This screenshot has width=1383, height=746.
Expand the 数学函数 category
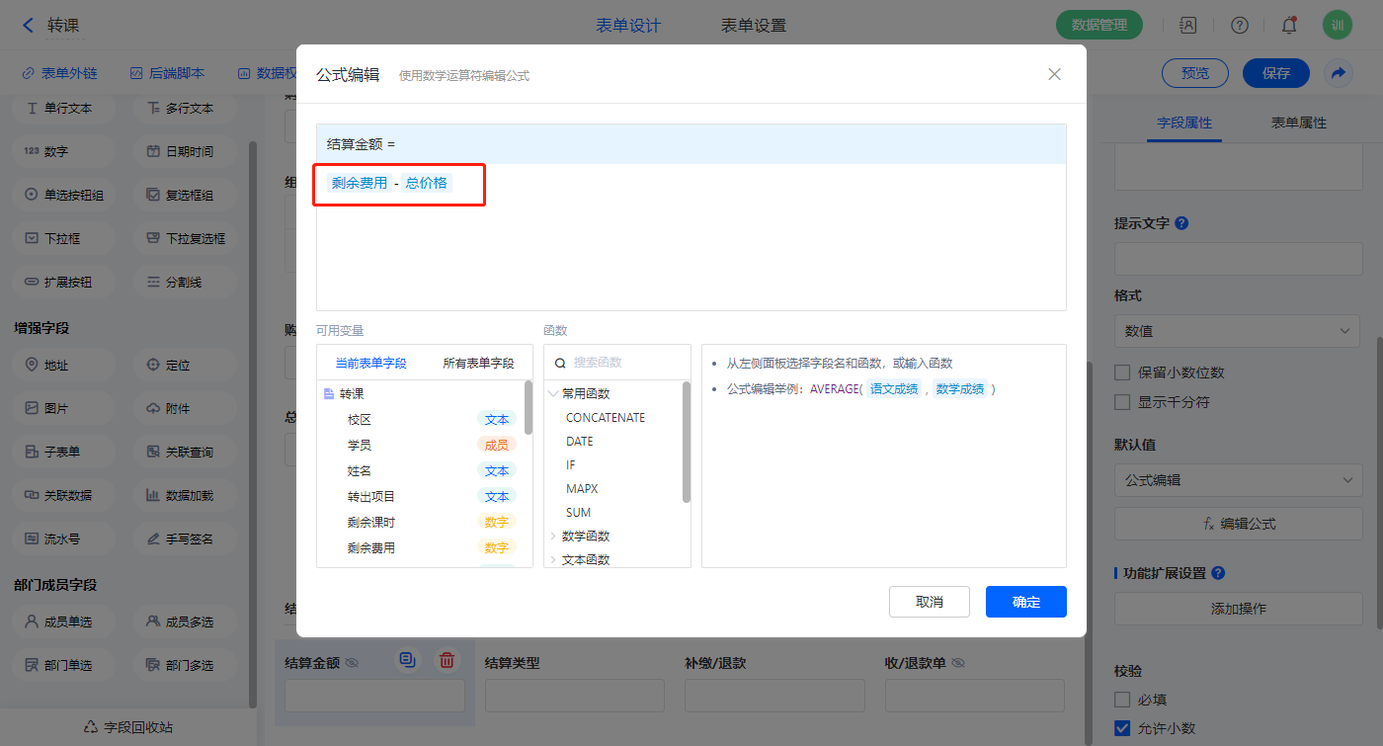pos(585,537)
